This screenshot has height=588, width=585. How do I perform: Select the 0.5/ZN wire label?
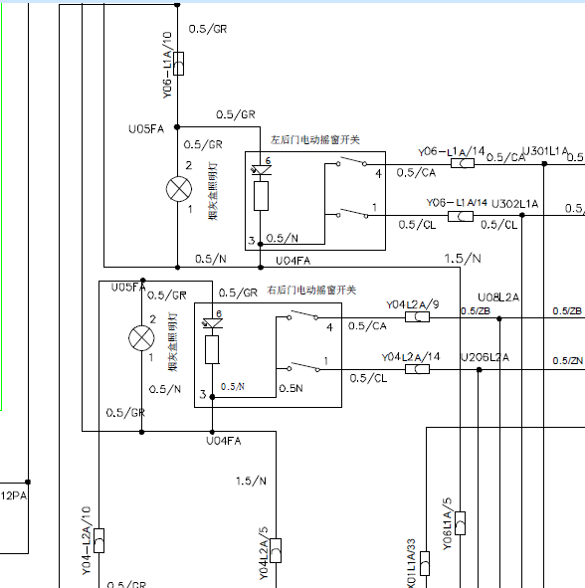tap(567, 361)
